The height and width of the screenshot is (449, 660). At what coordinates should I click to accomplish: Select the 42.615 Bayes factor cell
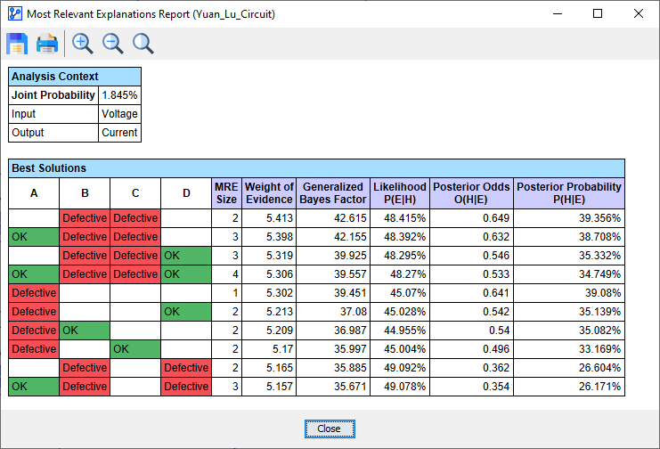click(x=332, y=218)
